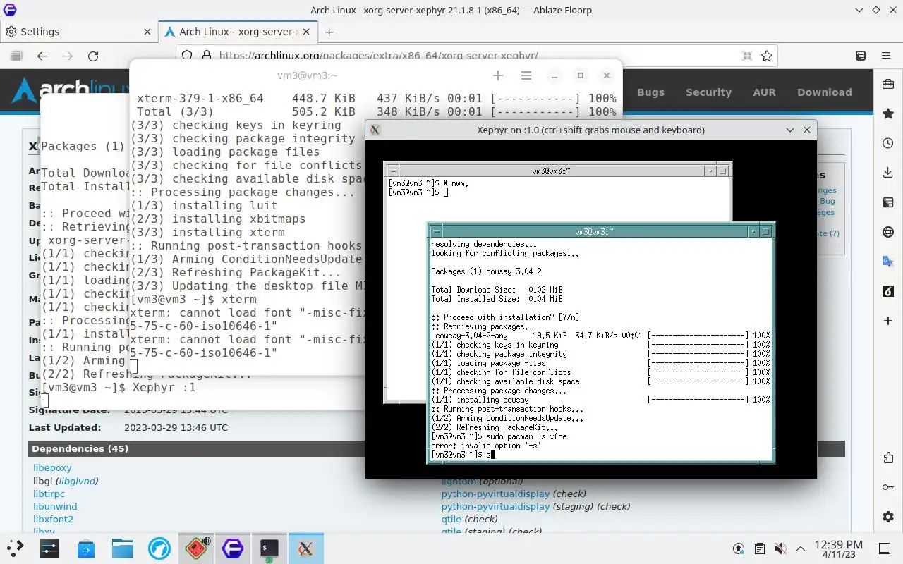Launch System Settings from the taskbar
This screenshot has width=903, height=564.
[49, 548]
